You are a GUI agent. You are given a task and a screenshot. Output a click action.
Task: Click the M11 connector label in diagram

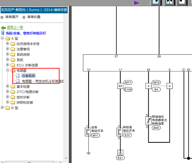(x=96, y=135)
